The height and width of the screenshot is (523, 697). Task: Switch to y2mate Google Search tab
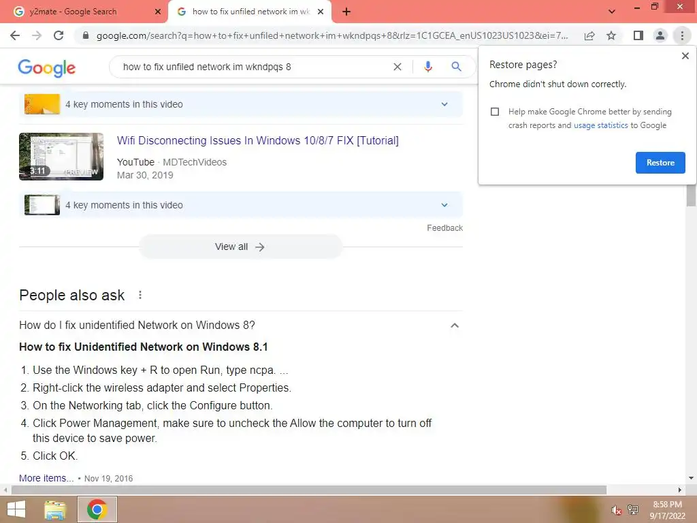tap(84, 12)
